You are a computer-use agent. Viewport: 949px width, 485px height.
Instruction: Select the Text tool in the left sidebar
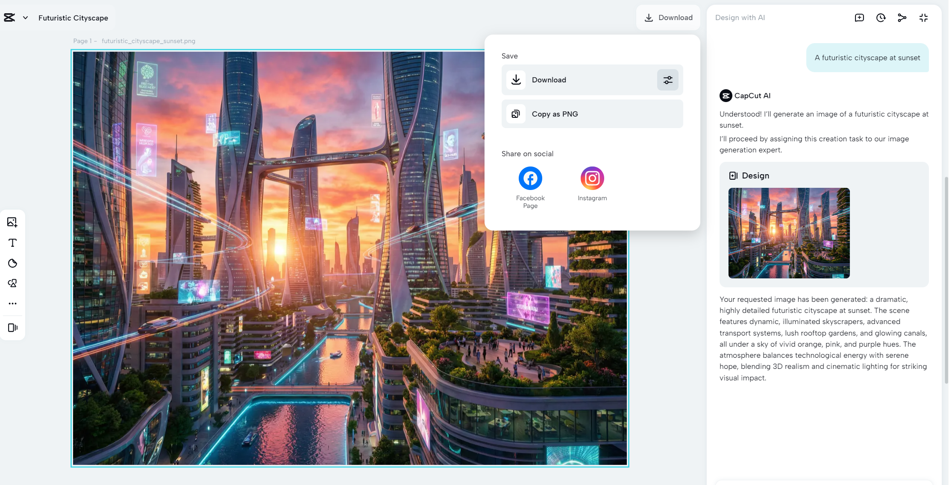point(12,242)
